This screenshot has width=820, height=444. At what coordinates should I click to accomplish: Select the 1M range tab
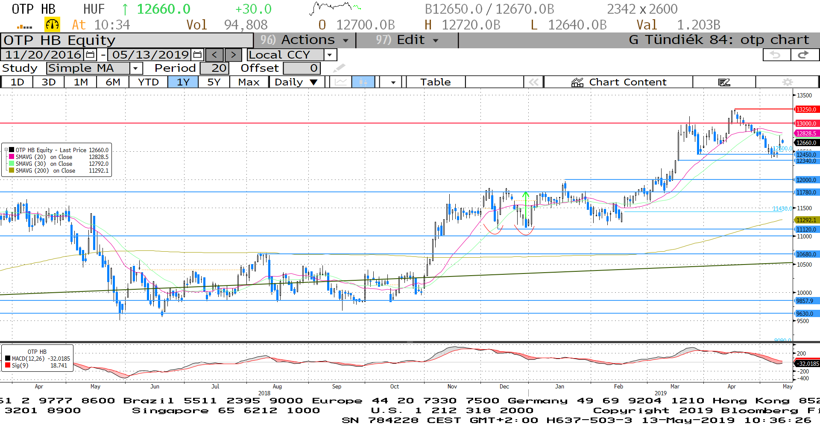pos(81,82)
